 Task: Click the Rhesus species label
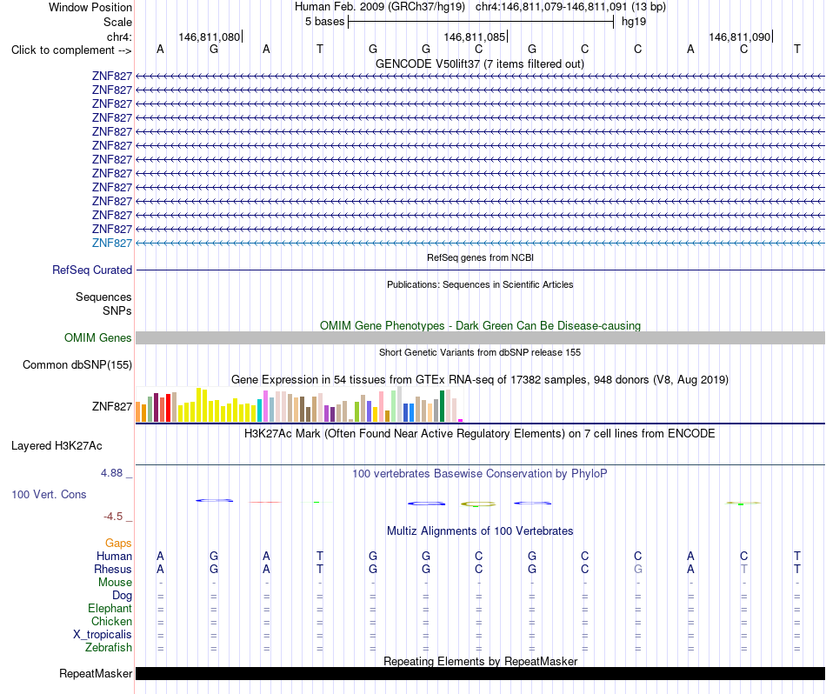pyautogui.click(x=113, y=569)
